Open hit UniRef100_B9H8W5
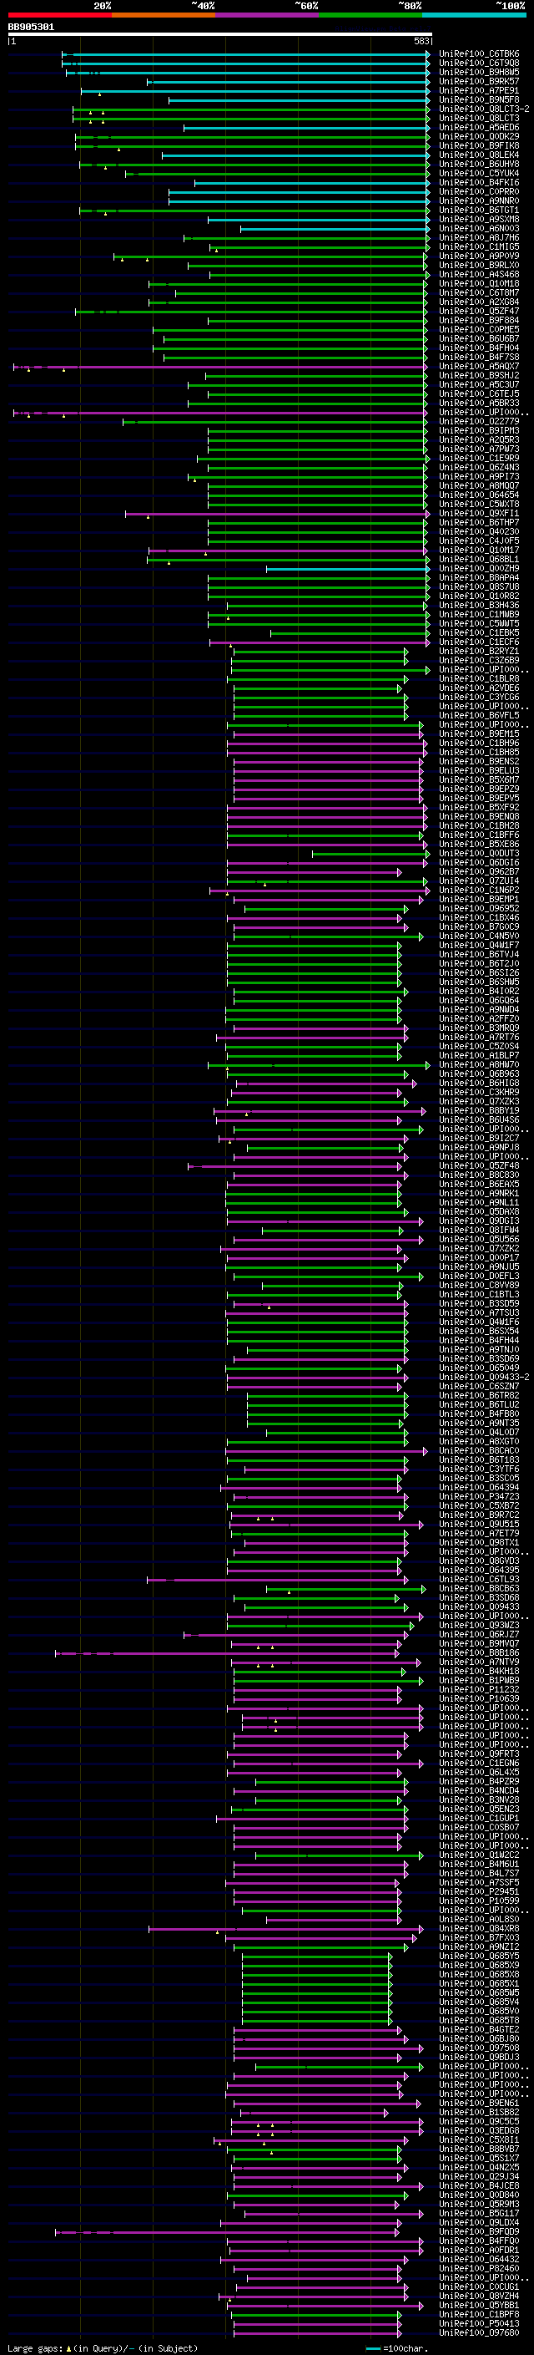The image size is (534, 2355). coord(479,72)
